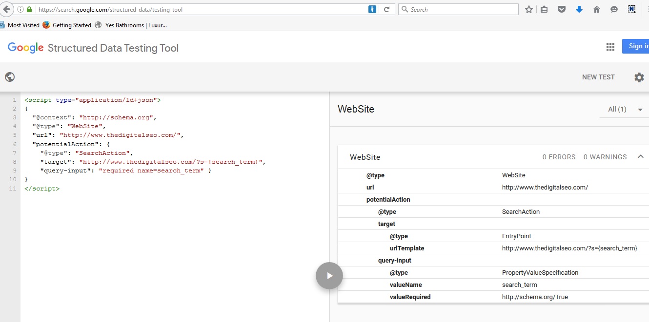
Task: Click the valueName property label
Action: [406, 284]
